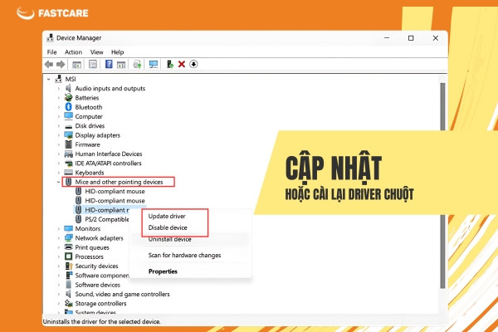Expand the Batteries node

click(x=58, y=98)
